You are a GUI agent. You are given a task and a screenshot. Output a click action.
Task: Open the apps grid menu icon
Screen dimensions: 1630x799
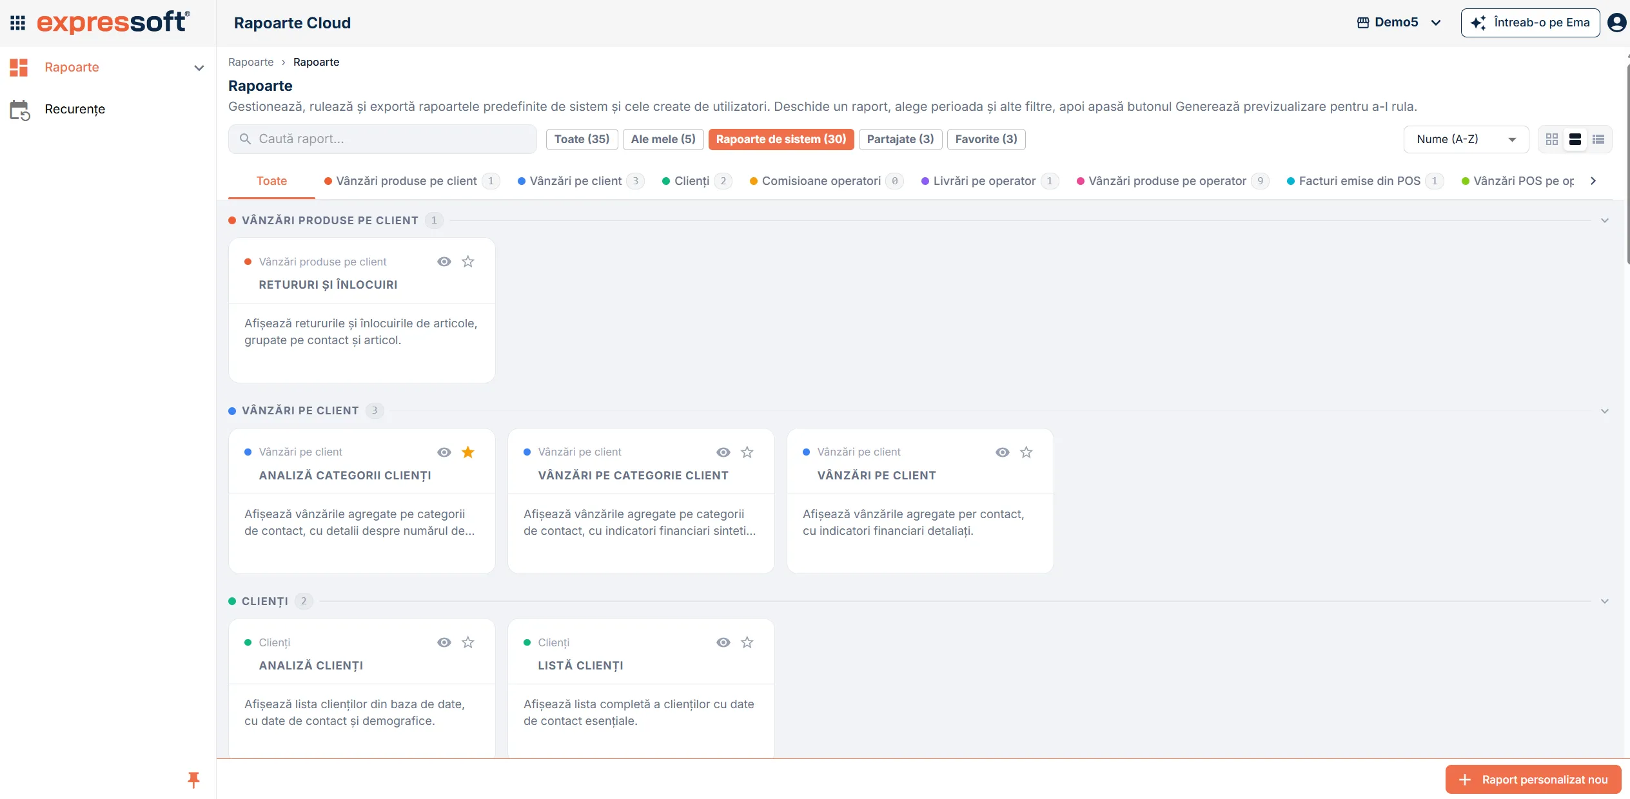pyautogui.click(x=18, y=23)
